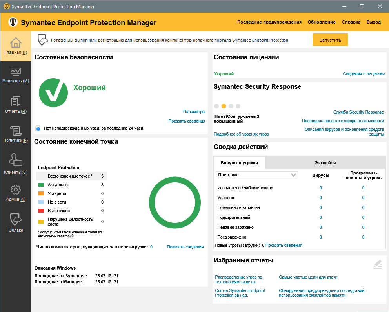This screenshot has height=312, width=389.
Task: Open the Админ gear icon
Action: (x=15, y=190)
